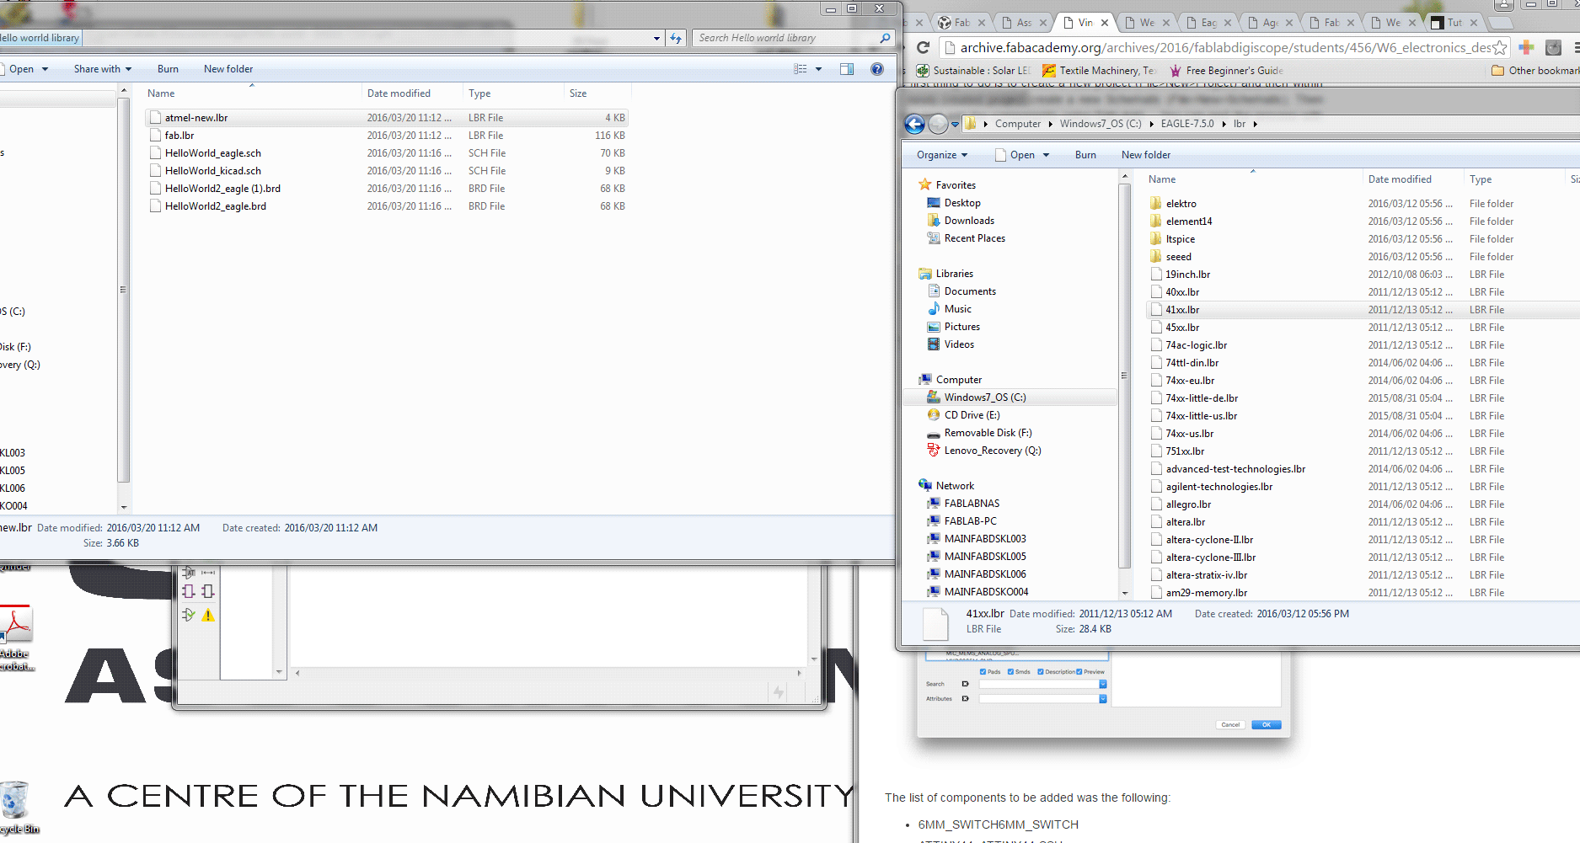The height and width of the screenshot is (843, 1580).
Task: Open the Help icon in Hello world window
Action: pyautogui.click(x=877, y=69)
